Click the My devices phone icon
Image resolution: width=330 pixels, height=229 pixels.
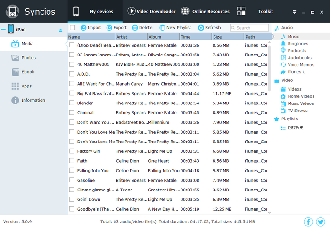[76, 11]
